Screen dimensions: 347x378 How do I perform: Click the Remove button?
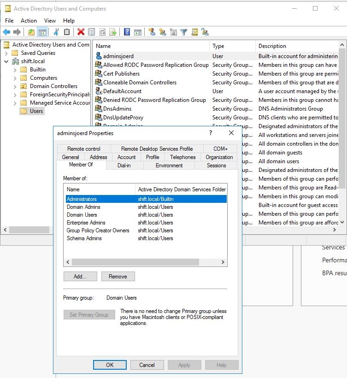click(x=118, y=277)
